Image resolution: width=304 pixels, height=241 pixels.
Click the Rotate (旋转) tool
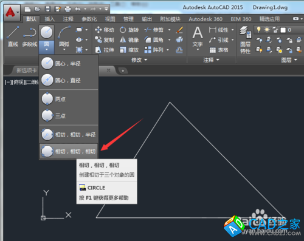point(129,30)
